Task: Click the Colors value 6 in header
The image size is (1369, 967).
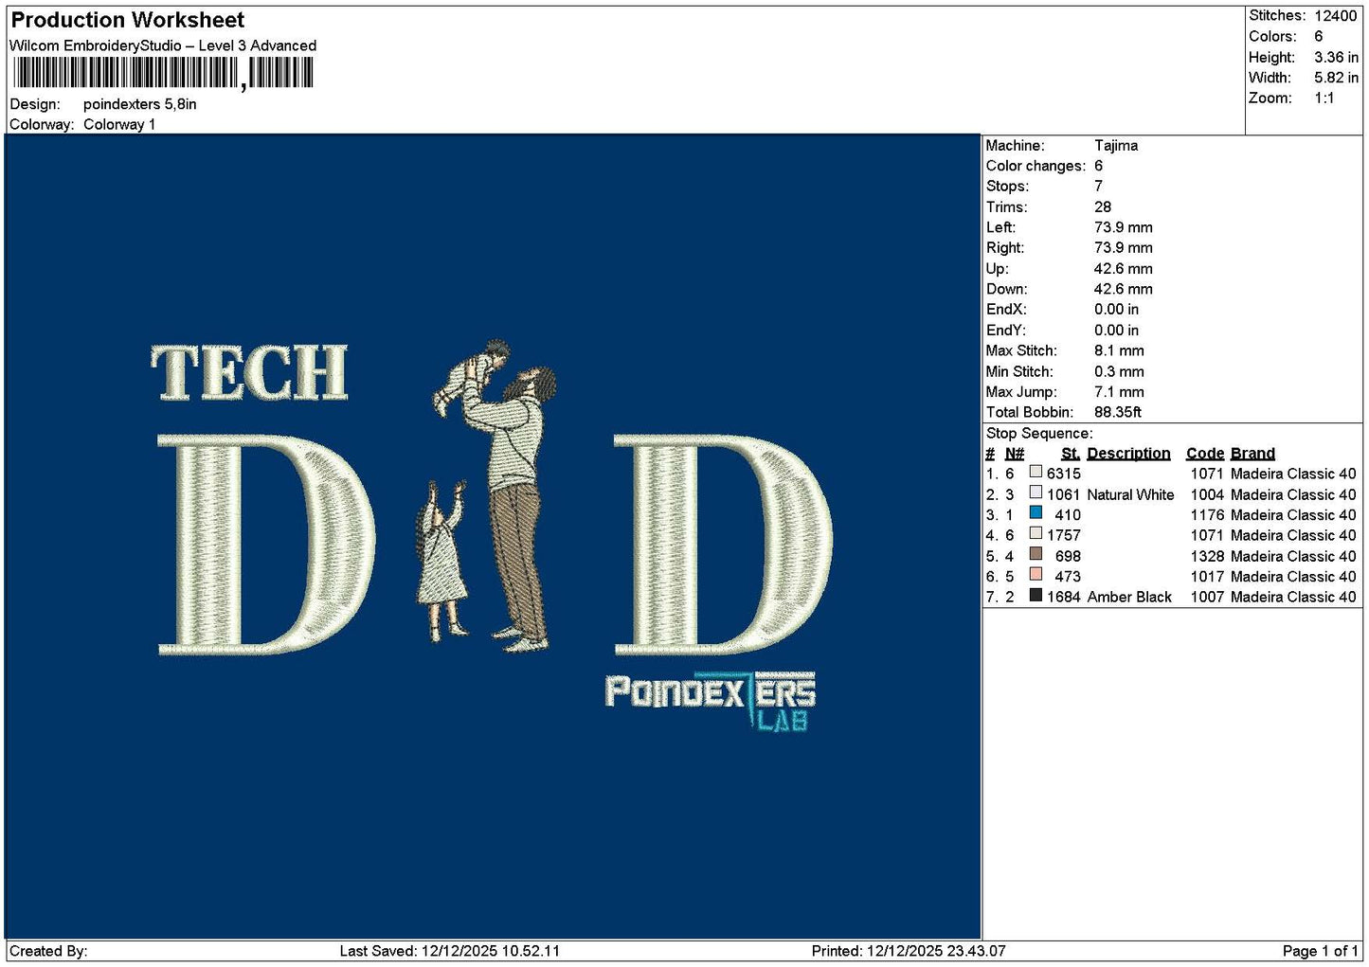Action: (x=1319, y=36)
